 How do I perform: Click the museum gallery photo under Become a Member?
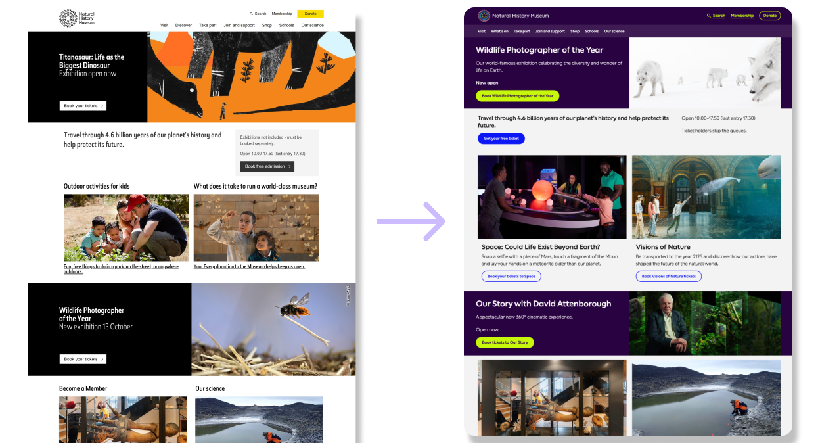click(x=123, y=419)
